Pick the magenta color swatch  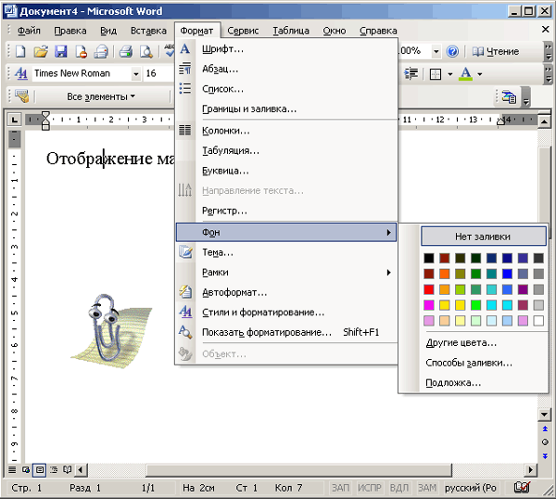coord(429,305)
